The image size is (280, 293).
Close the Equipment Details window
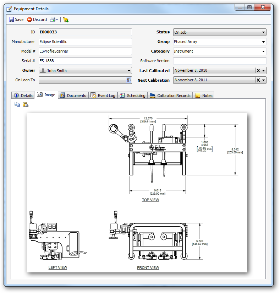263,7
